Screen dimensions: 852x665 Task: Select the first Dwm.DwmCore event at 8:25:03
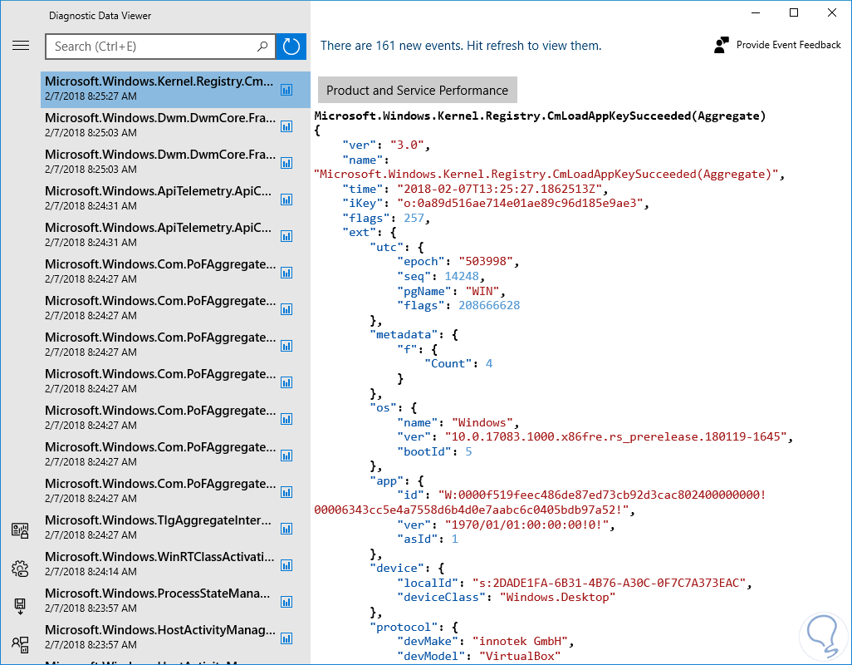click(x=159, y=126)
